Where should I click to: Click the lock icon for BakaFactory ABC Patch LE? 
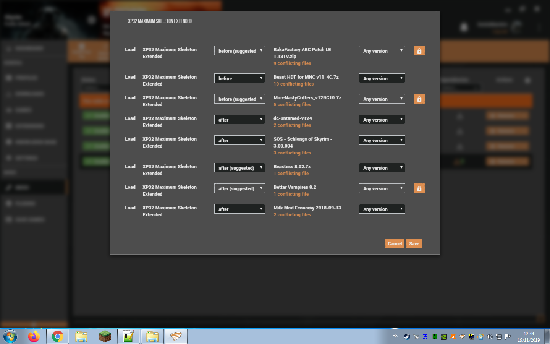[x=419, y=51]
